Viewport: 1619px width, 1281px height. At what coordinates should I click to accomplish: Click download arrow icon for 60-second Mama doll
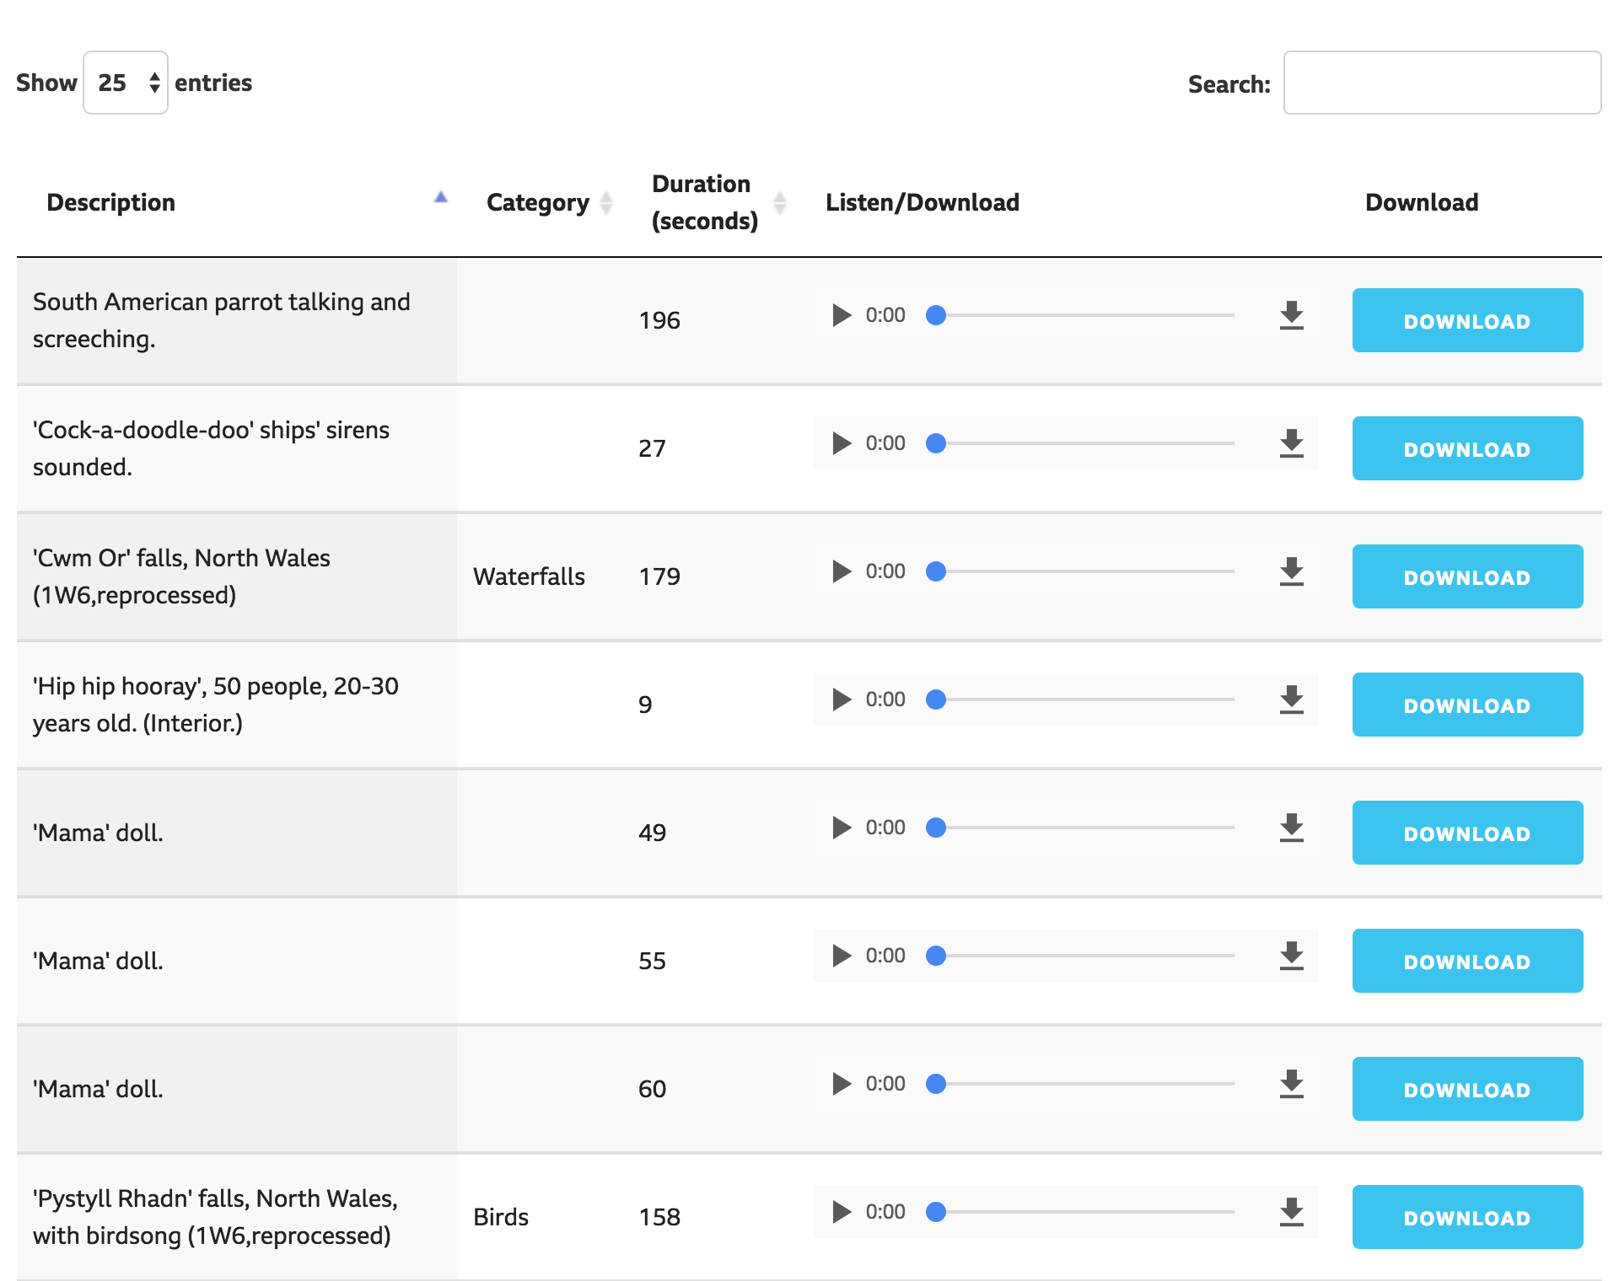point(1291,1084)
